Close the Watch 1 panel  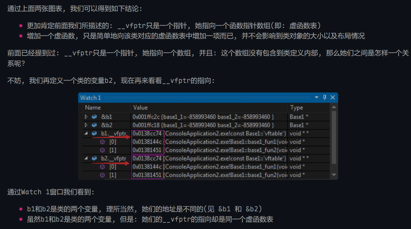pos(333,97)
